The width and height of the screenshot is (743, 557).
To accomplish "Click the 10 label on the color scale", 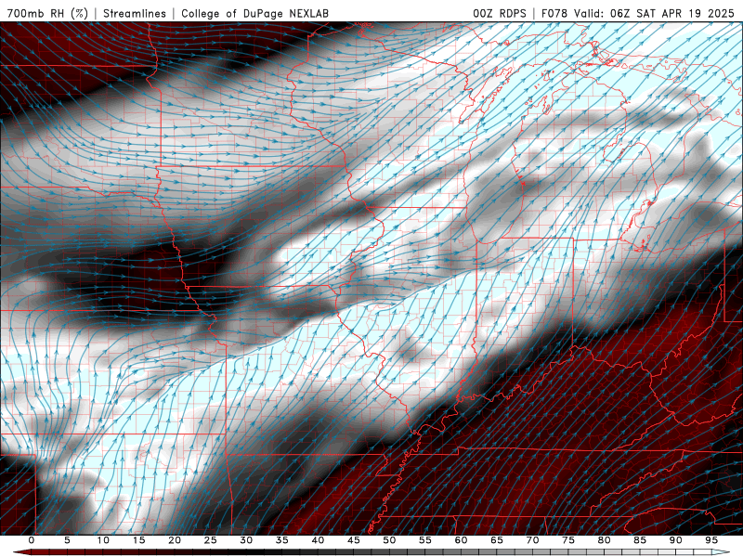I will point(103,540).
